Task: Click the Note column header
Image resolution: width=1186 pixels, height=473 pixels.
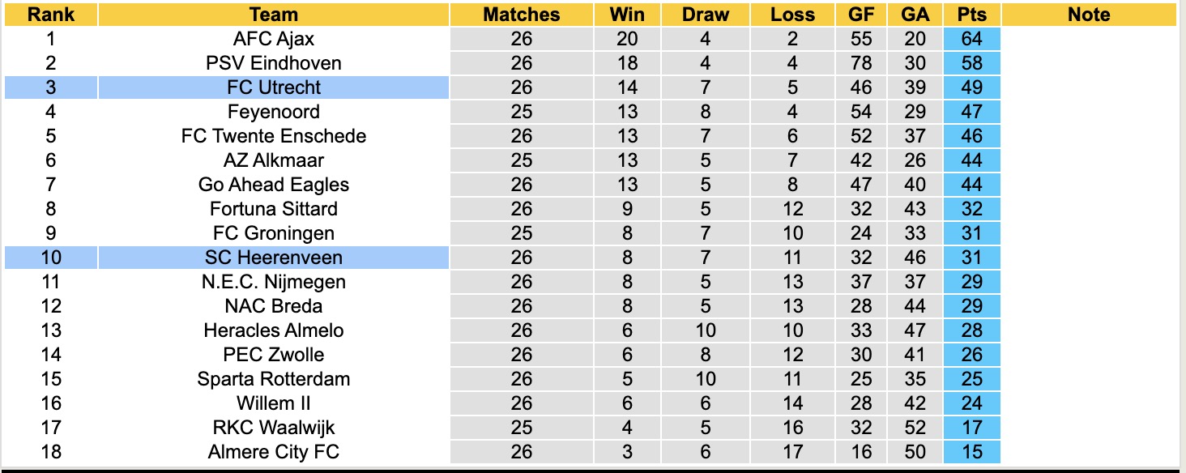Action: [x=1088, y=15]
